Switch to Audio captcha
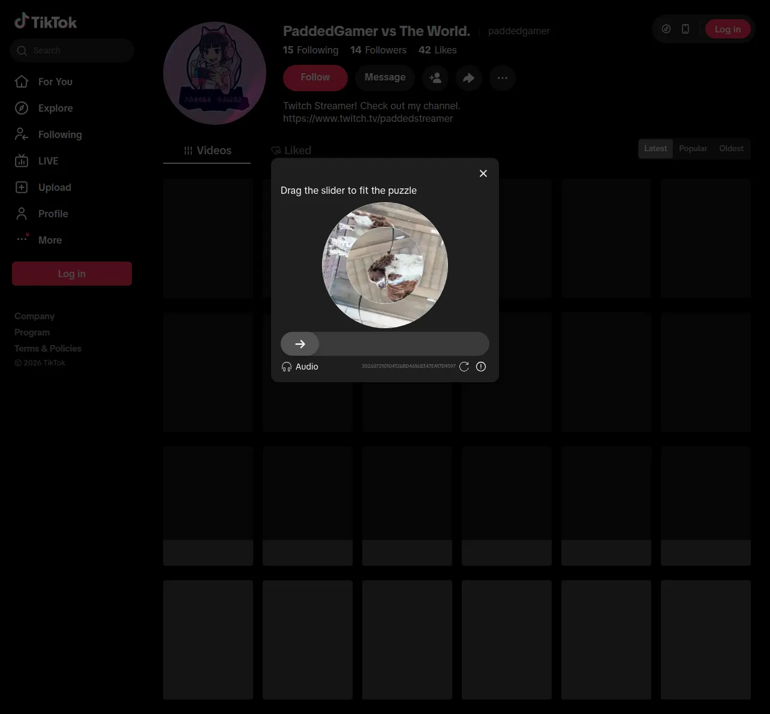This screenshot has width=770, height=714. tap(300, 367)
